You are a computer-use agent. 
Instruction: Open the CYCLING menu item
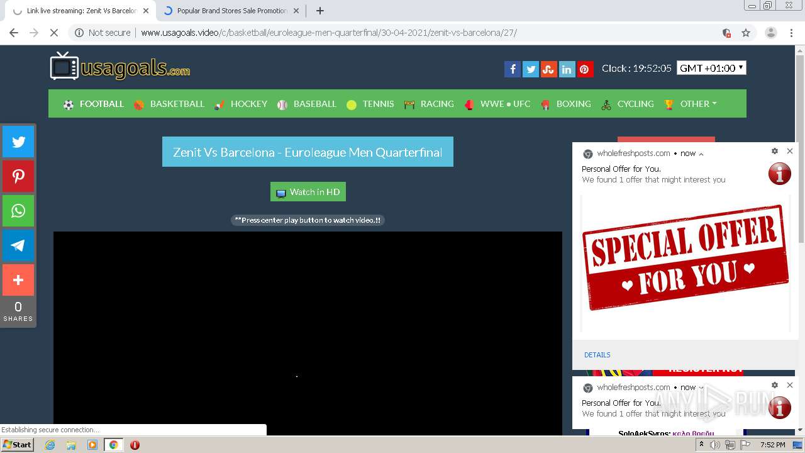click(628, 104)
